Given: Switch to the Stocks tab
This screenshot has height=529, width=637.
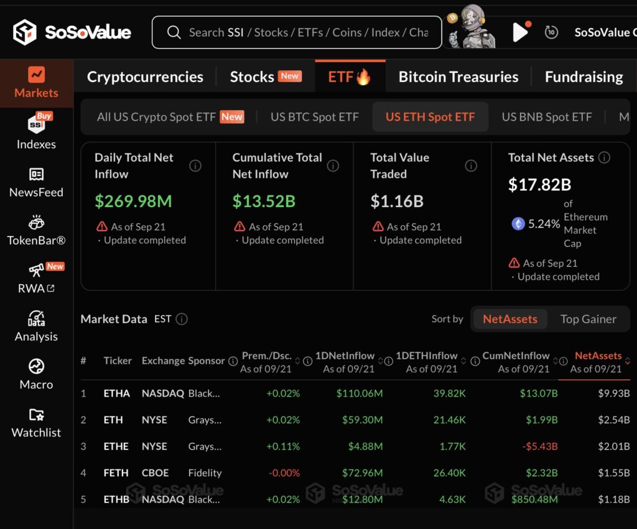Looking at the screenshot, I should click(x=266, y=76).
